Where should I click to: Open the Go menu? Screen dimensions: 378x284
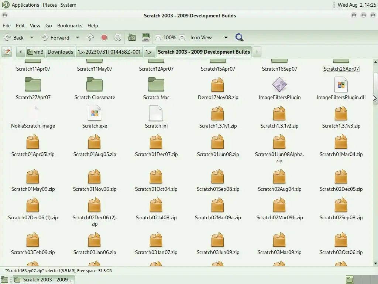click(x=48, y=26)
